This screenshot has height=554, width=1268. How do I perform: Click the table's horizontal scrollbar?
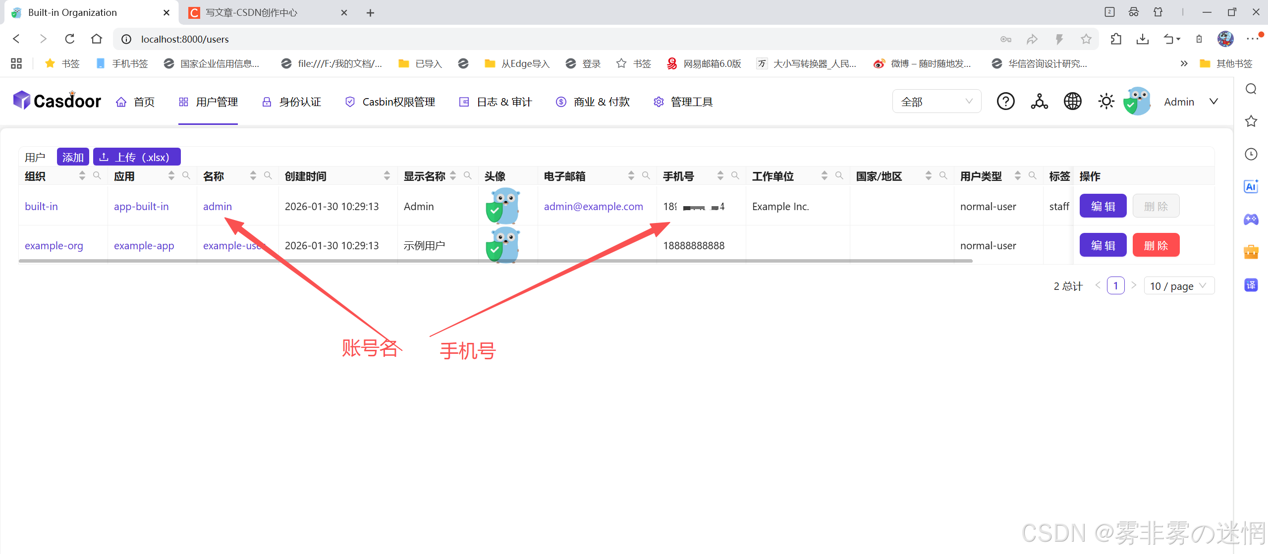496,261
